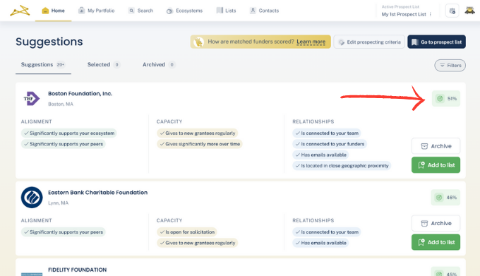Click Eastern Bank 46% match score

[x=445, y=198]
